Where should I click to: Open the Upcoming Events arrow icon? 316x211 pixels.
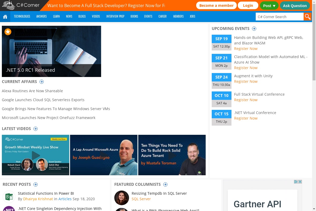pyautogui.click(x=254, y=29)
